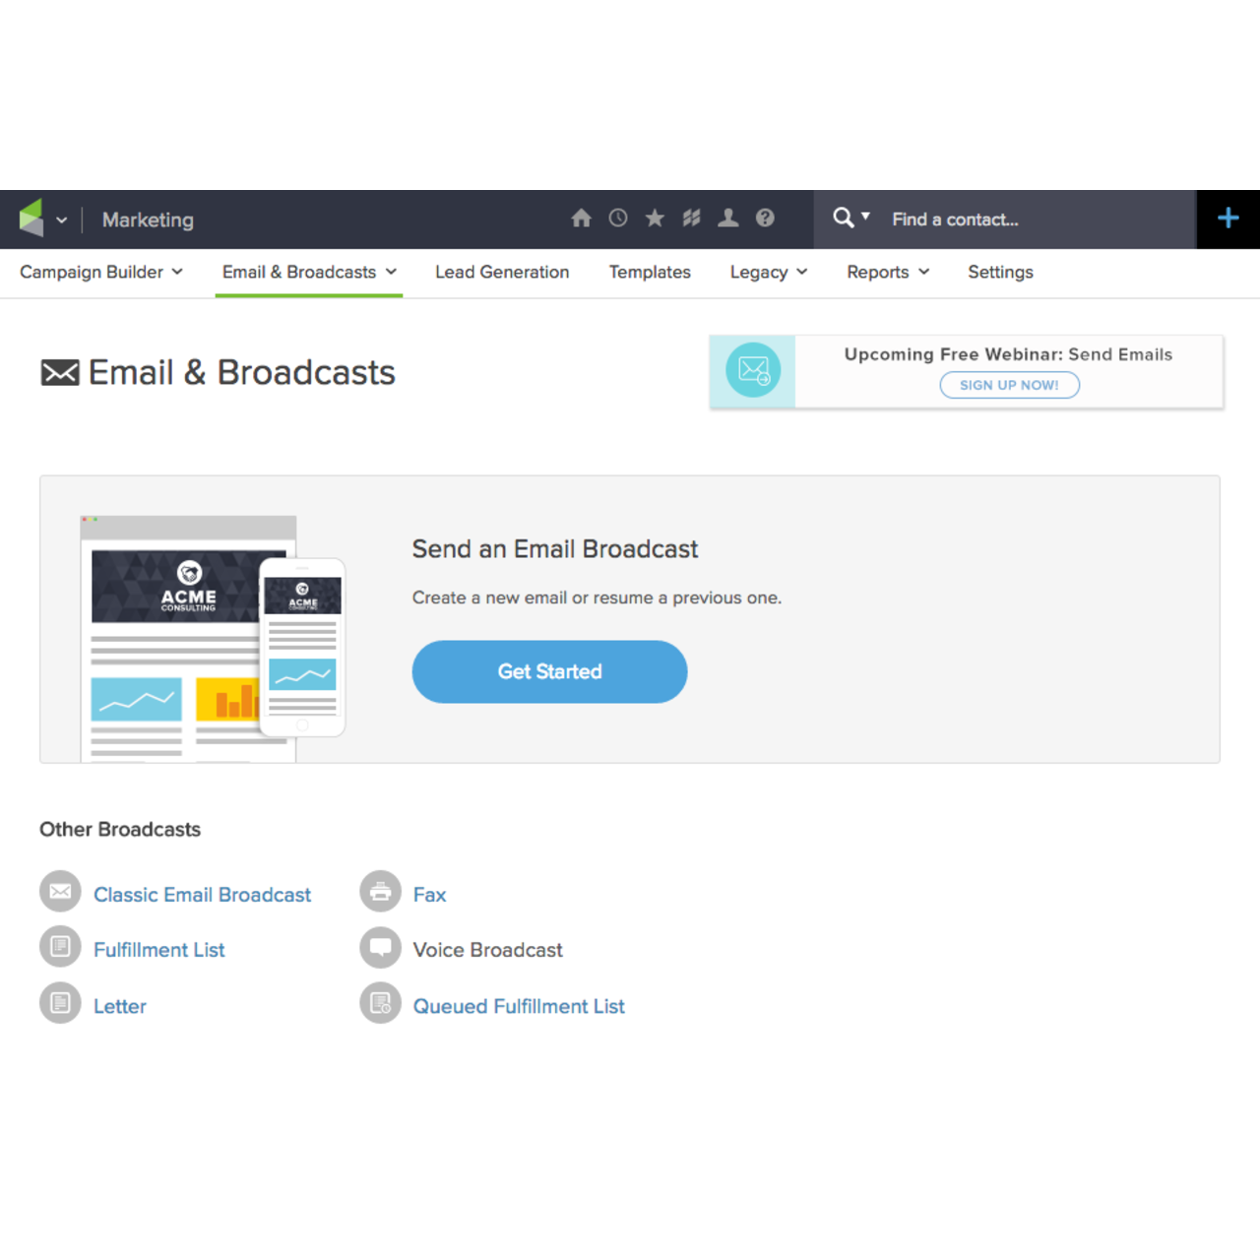Open the Infusionsoft logo chevron menu
Screen dimensions: 1260x1260
pos(62,220)
